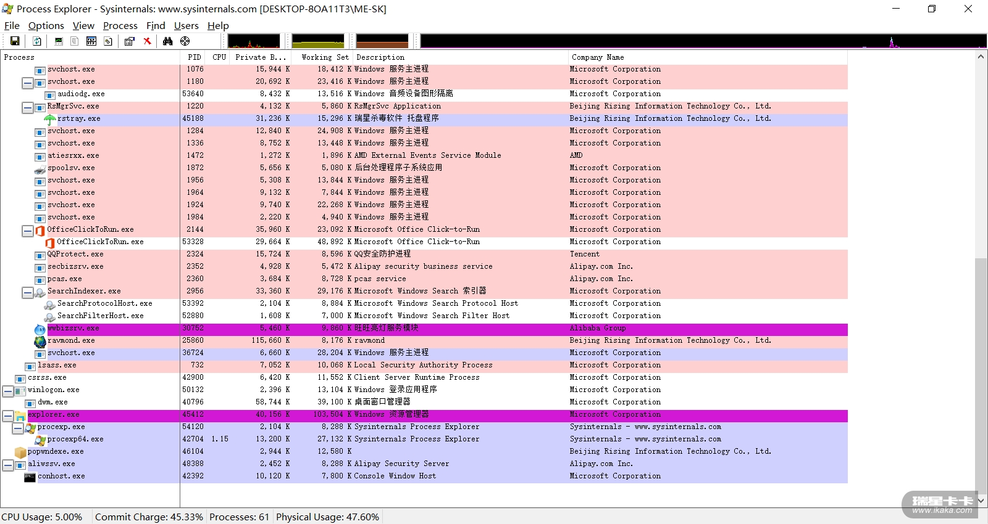The image size is (988, 524).
Task: Click the physical memory history graph
Action: [x=382, y=41]
